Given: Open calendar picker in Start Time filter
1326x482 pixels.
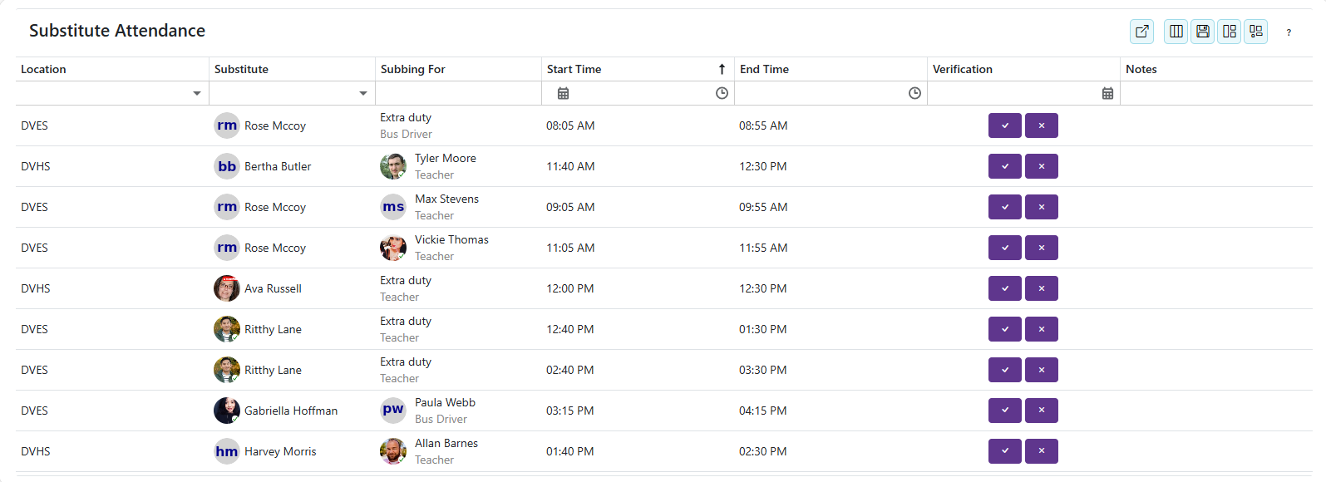Looking at the screenshot, I should point(563,93).
